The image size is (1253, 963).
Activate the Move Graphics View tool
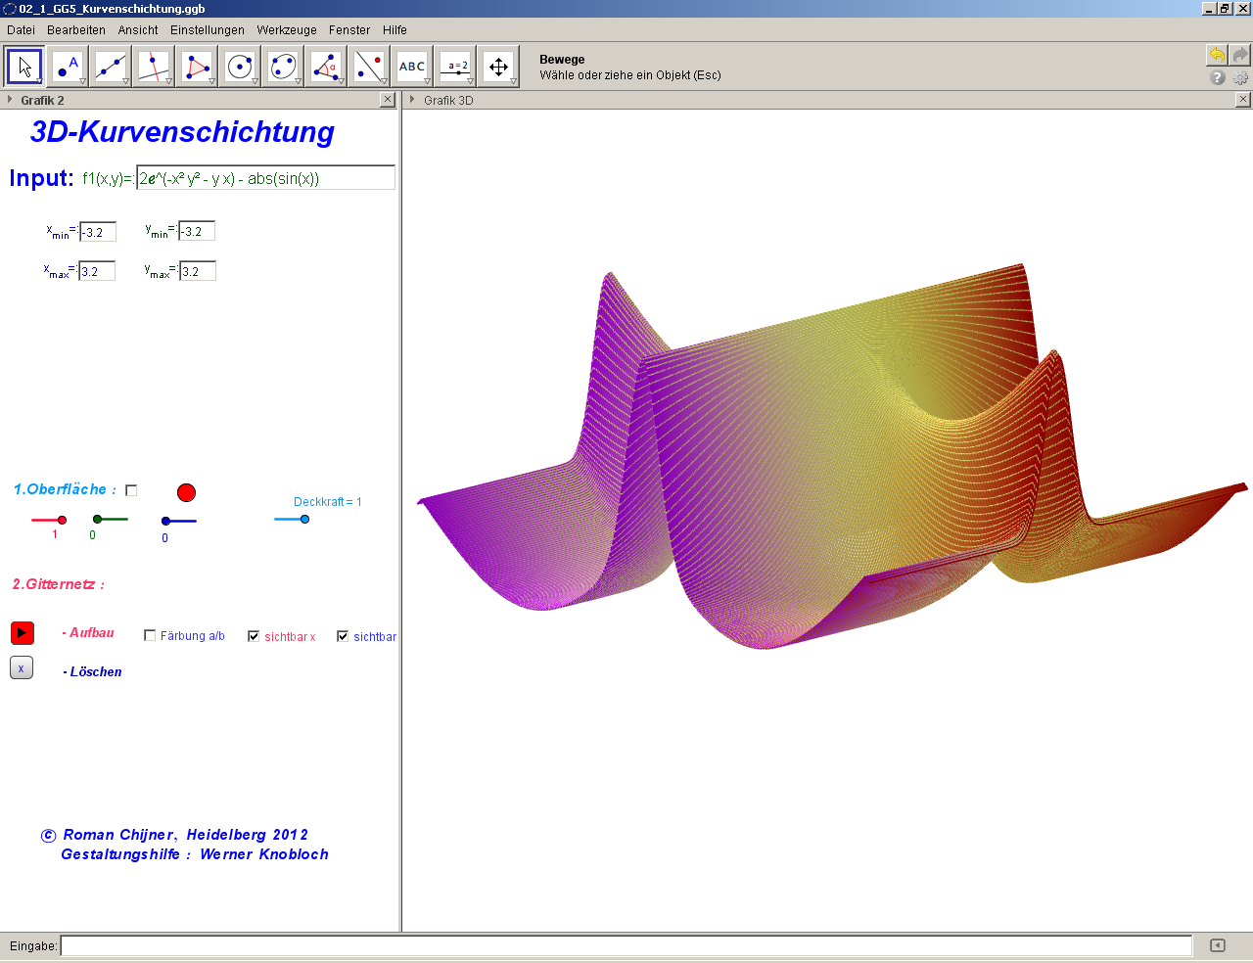(x=498, y=67)
